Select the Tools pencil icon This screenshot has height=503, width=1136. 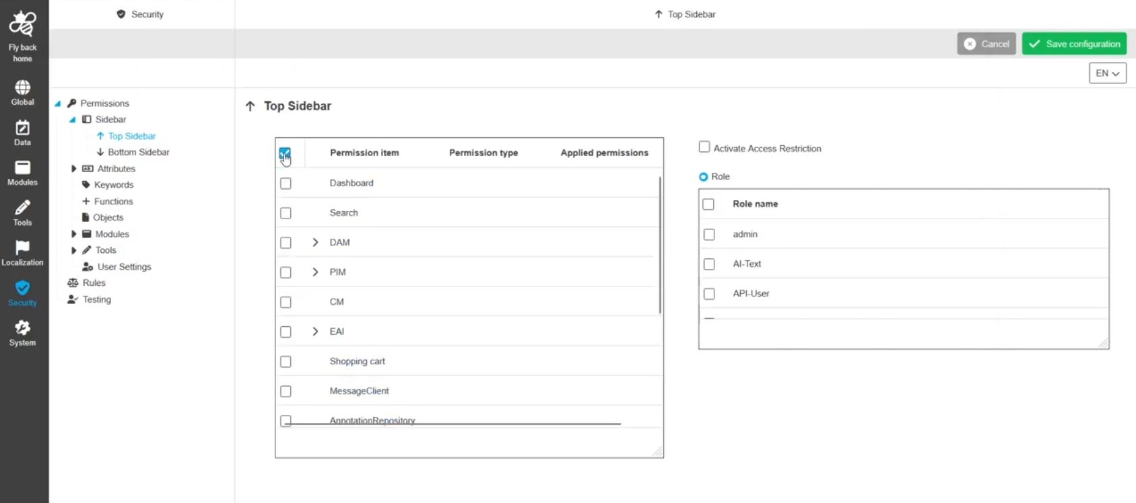tap(22, 208)
